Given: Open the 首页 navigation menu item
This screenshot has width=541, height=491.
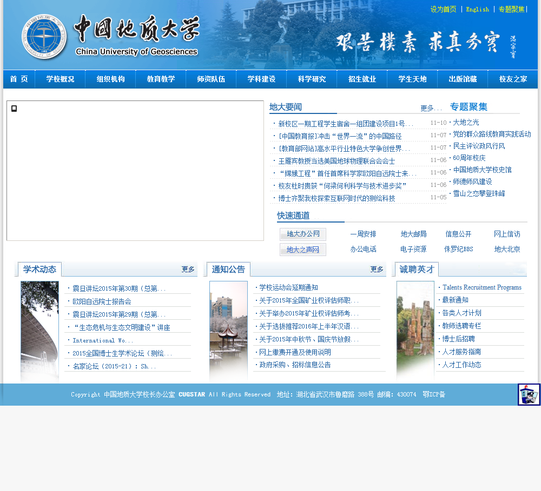Looking at the screenshot, I should pyautogui.click(x=19, y=79).
